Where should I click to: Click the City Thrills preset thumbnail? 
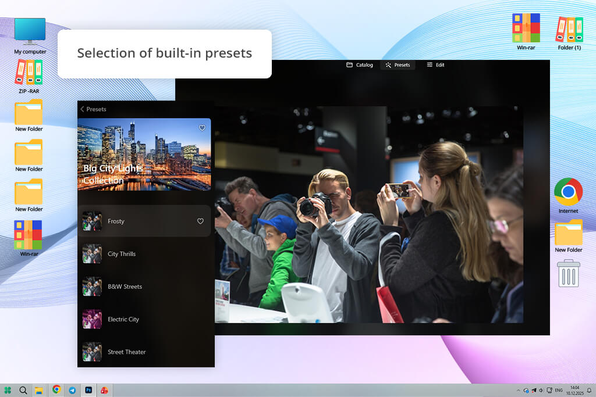click(92, 254)
